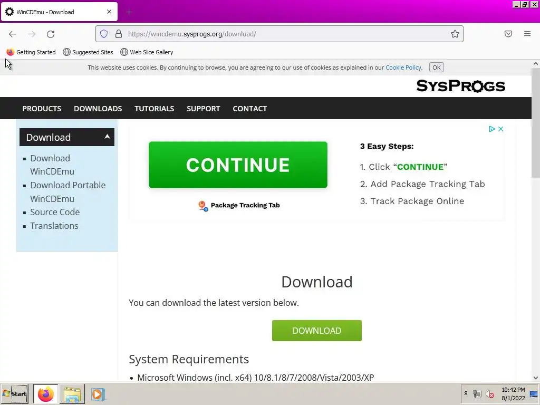Collapse the Download sidebar section arrow

107,137
